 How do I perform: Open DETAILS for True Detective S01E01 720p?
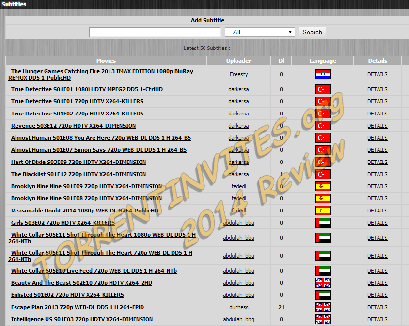[x=378, y=101]
